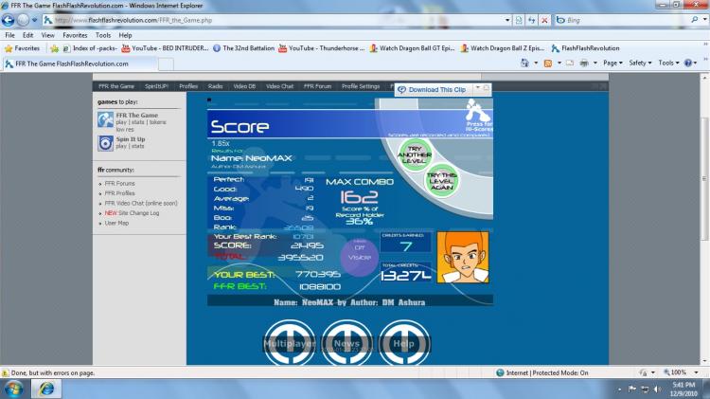The width and height of the screenshot is (710, 399).
Task: Open the Tools menu in menu bar
Action: tap(103, 35)
